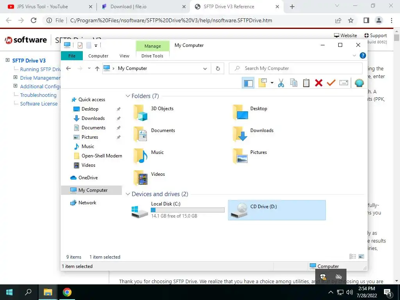
Task: Click Chrome bookmark star icon
Action: point(351,20)
